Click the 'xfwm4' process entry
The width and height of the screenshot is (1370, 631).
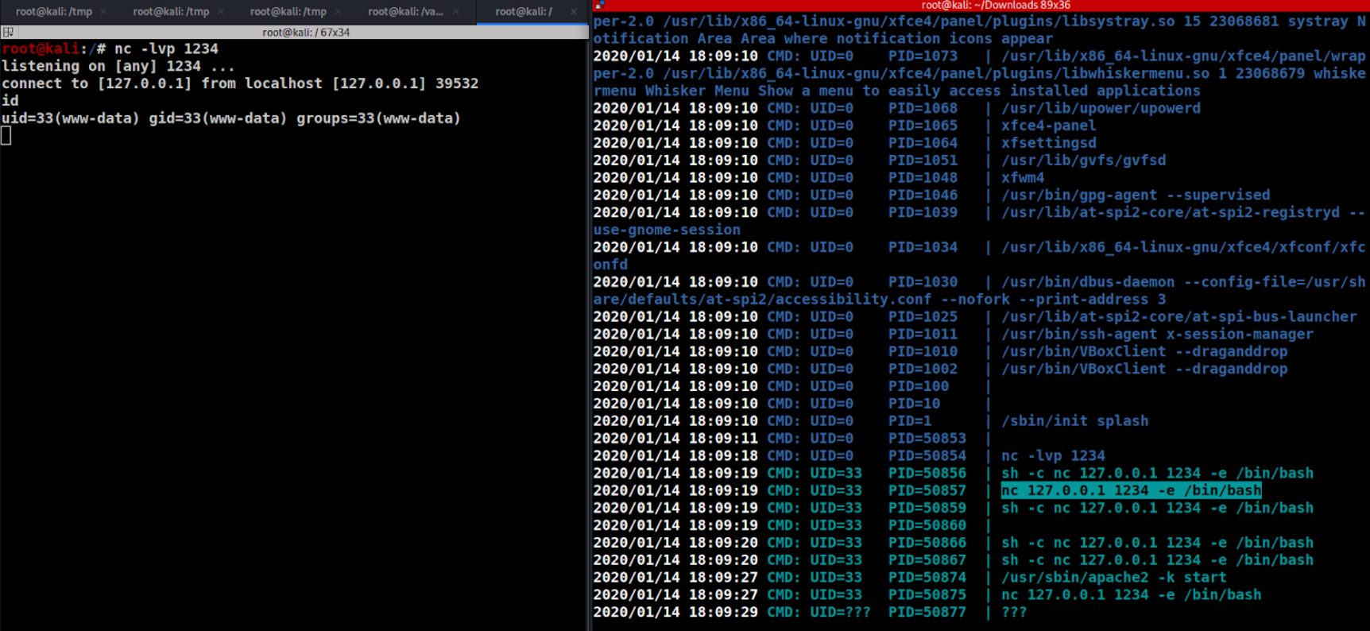coord(1023,178)
